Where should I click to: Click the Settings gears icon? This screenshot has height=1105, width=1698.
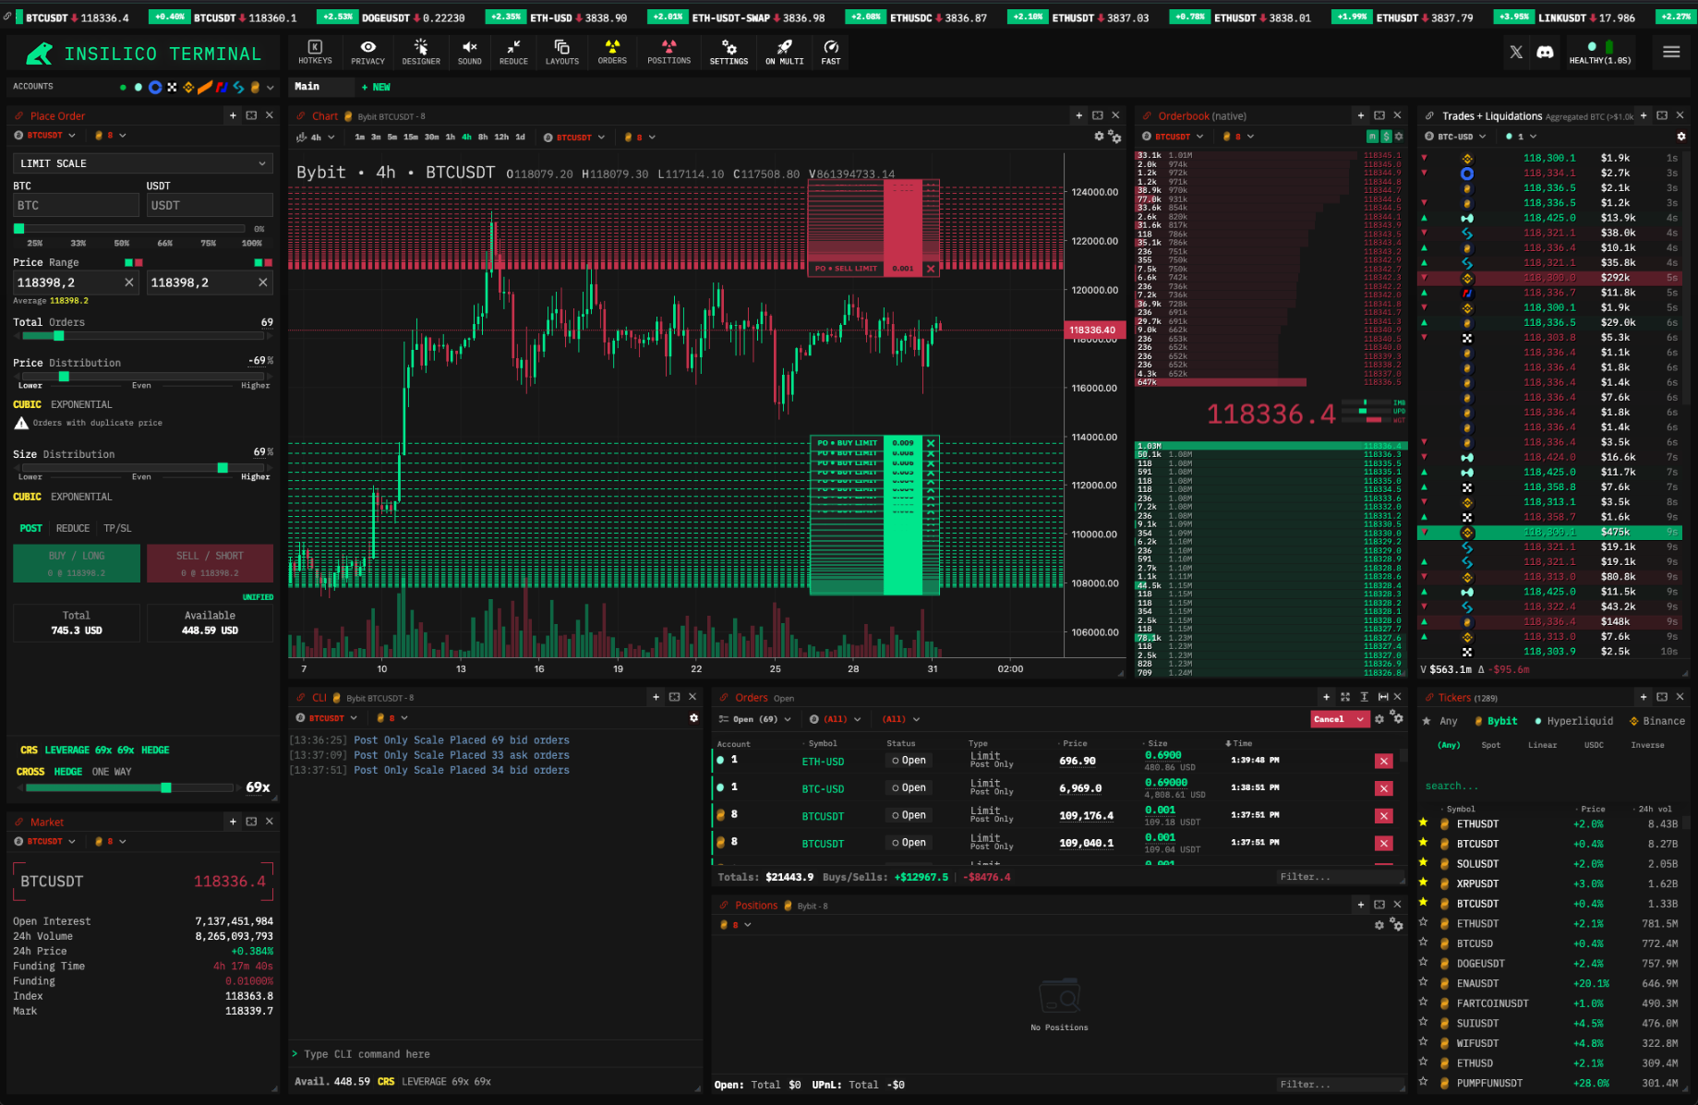729,52
